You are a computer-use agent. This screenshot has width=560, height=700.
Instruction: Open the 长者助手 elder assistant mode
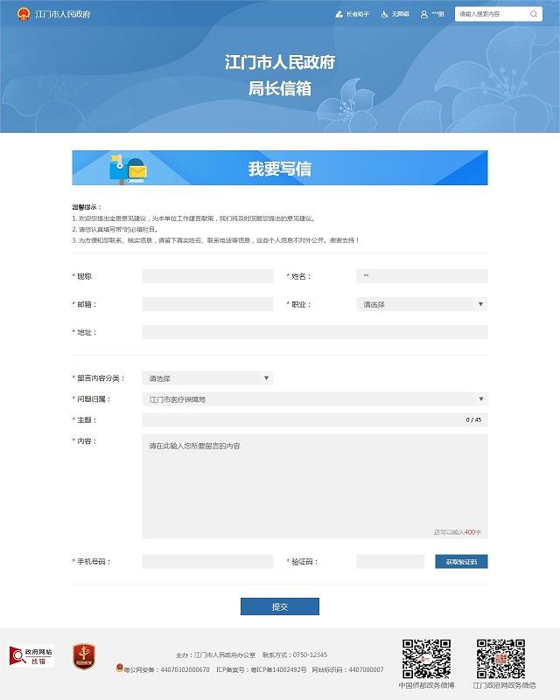[353, 14]
